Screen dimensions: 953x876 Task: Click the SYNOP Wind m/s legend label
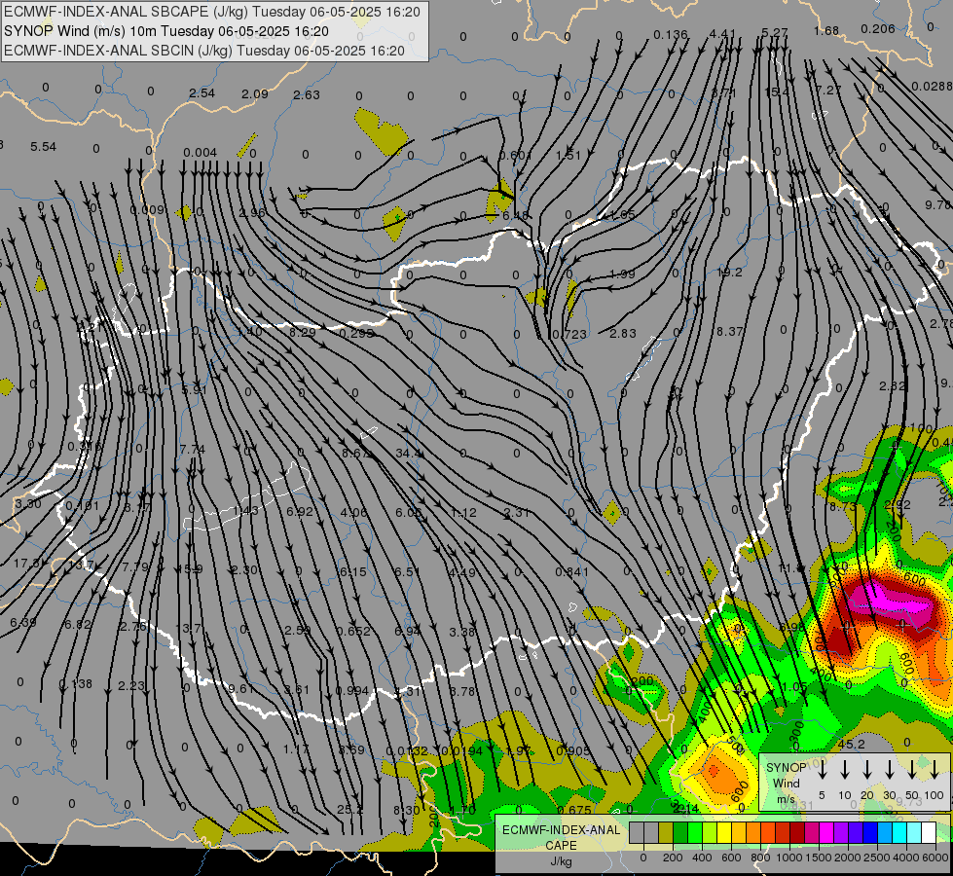(x=786, y=783)
